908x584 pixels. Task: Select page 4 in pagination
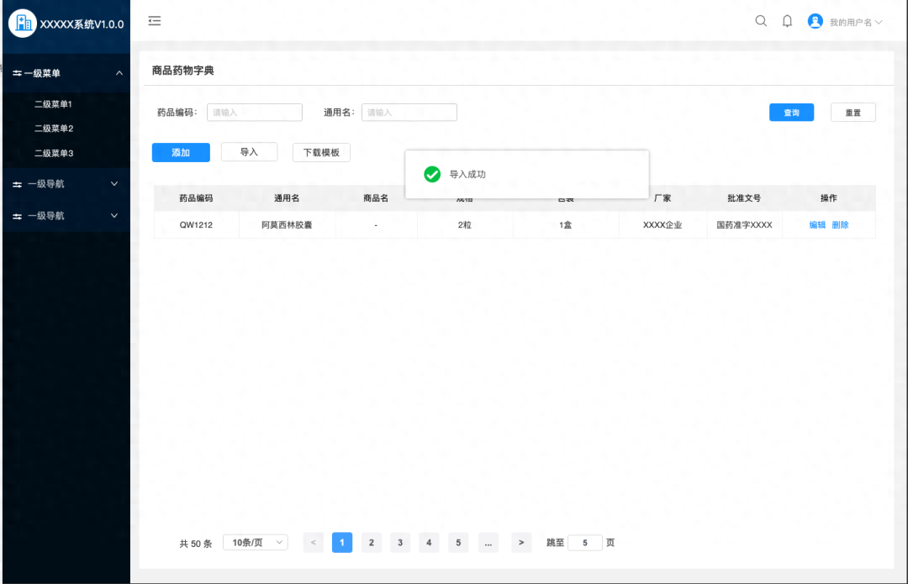[429, 542]
